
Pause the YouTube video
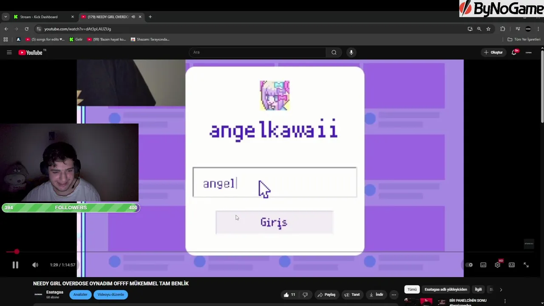tap(15, 265)
